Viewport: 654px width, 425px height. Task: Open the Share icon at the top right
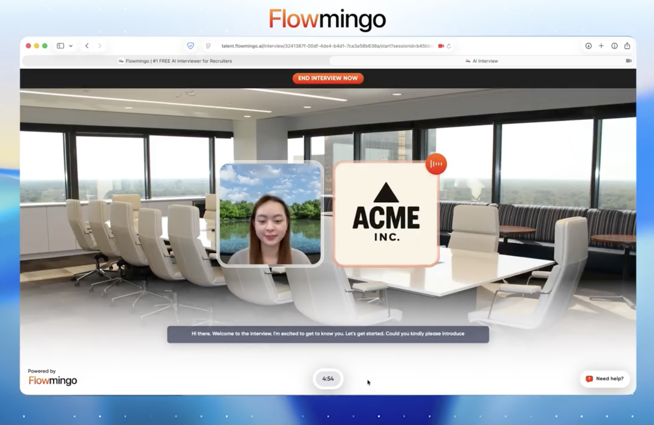[628, 46]
